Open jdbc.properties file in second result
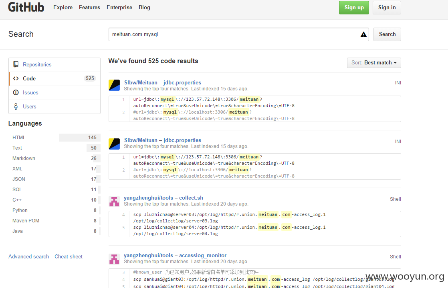This screenshot has height=288, width=448. click(x=182, y=140)
